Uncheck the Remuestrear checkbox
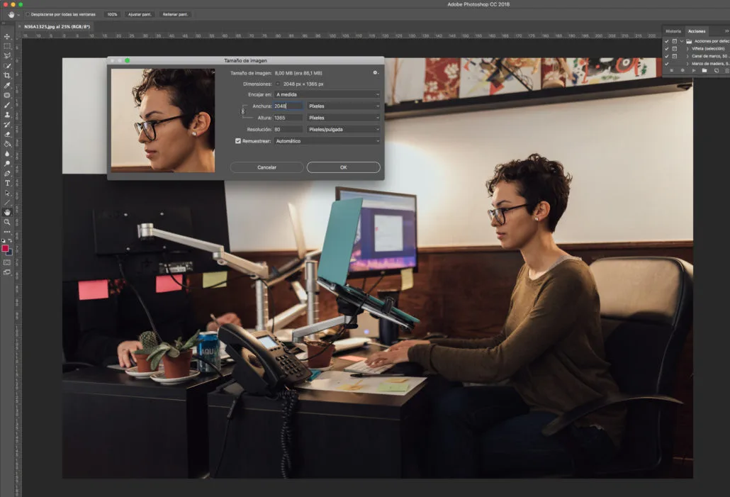Screen dimensions: 730x497 point(238,140)
